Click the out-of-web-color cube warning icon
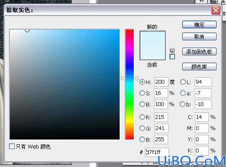Screen dimensions: 226x167 [172, 50]
